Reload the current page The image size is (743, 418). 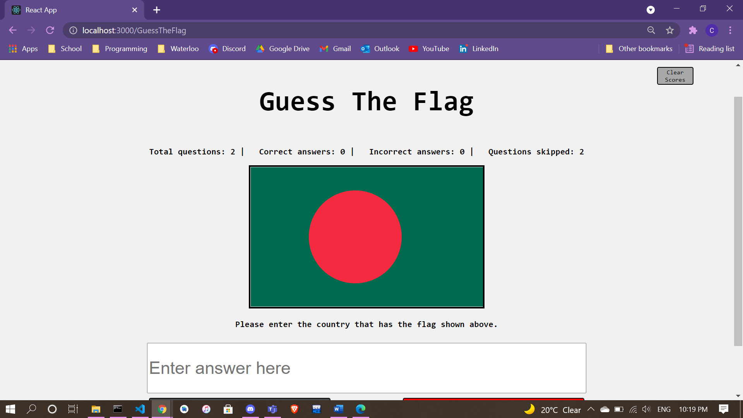click(x=50, y=30)
